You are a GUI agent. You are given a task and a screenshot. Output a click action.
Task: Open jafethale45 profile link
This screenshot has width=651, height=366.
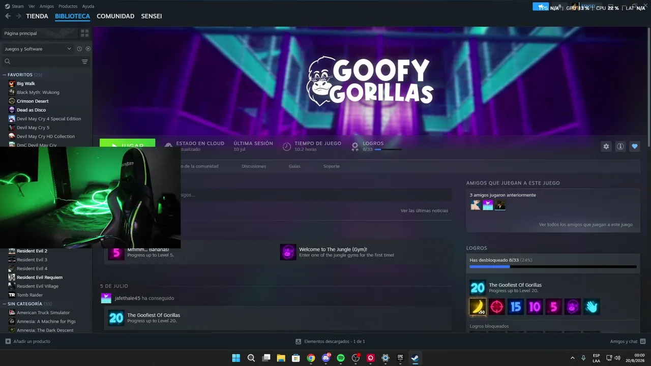click(127, 298)
